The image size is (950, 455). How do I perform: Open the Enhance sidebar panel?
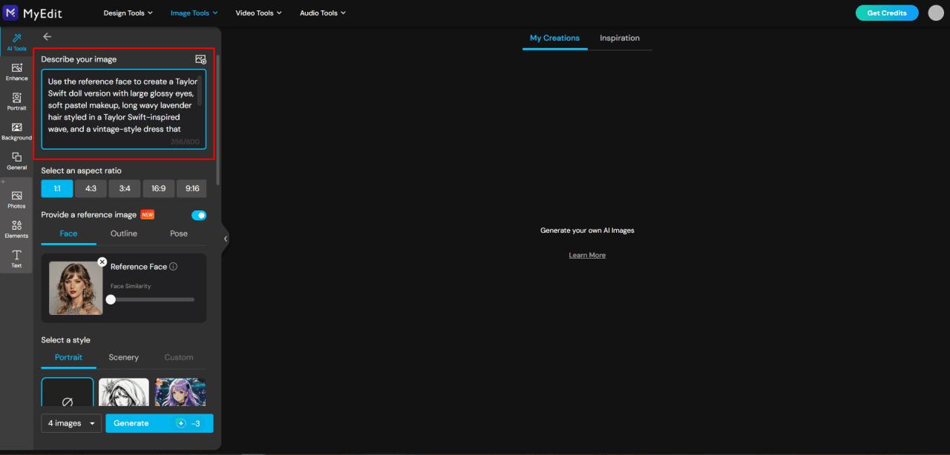point(16,71)
